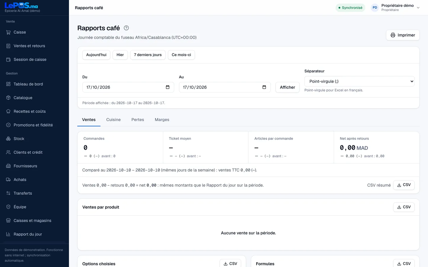The height and width of the screenshot is (267, 428).
Task: Click the PD avatar circle
Action: pos(375,8)
